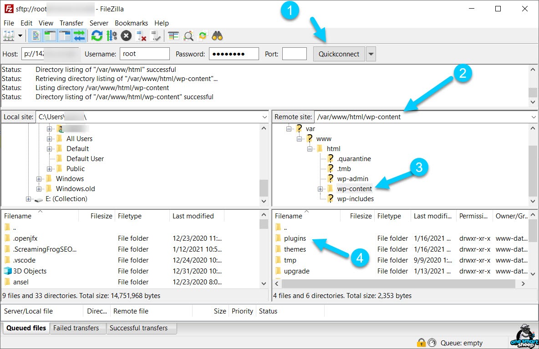Click the Port input field
Image resolution: width=539 pixels, height=349 pixels.
pyautogui.click(x=294, y=54)
